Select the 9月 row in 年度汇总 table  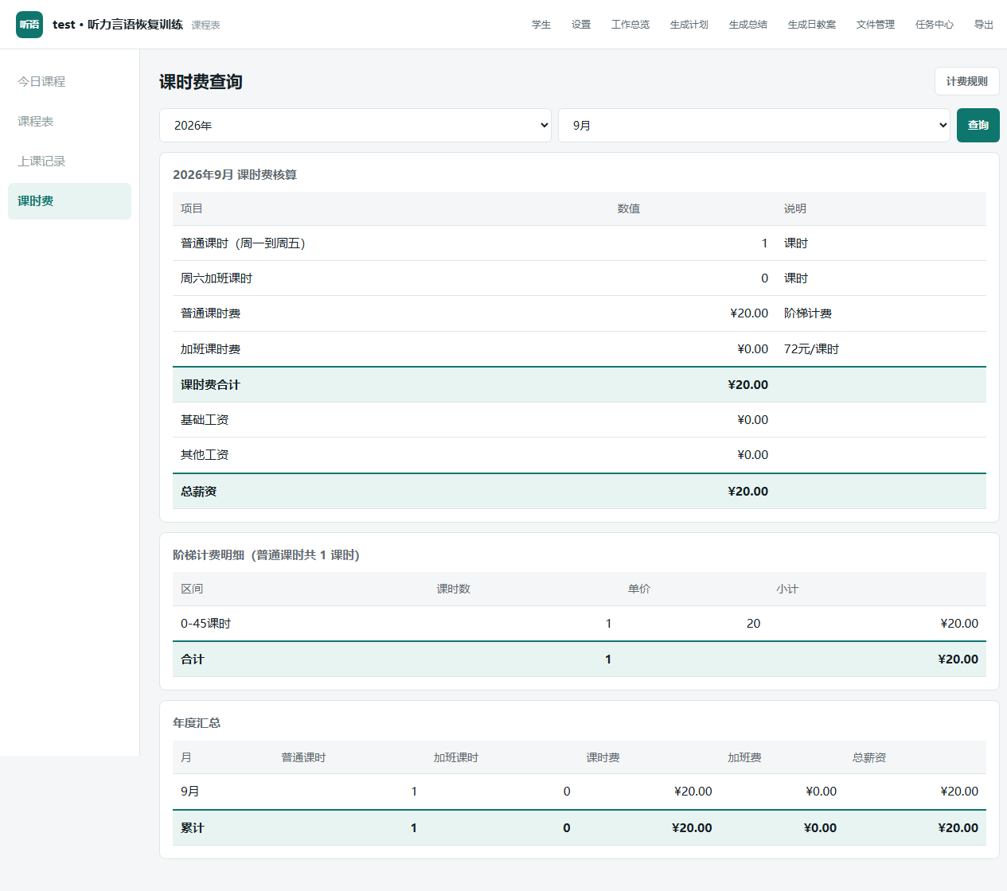click(x=580, y=792)
